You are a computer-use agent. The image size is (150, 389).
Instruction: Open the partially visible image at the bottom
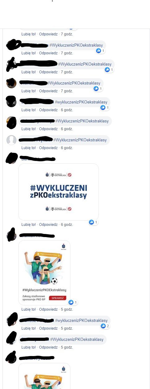(44, 376)
